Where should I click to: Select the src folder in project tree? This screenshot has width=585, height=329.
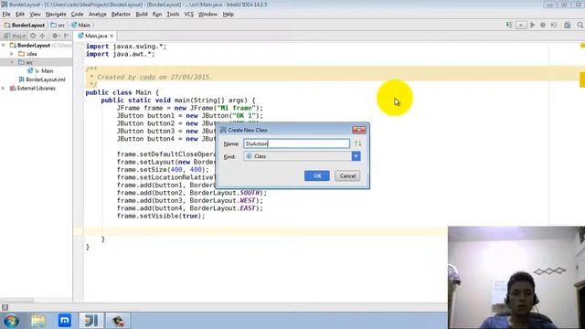(x=27, y=62)
